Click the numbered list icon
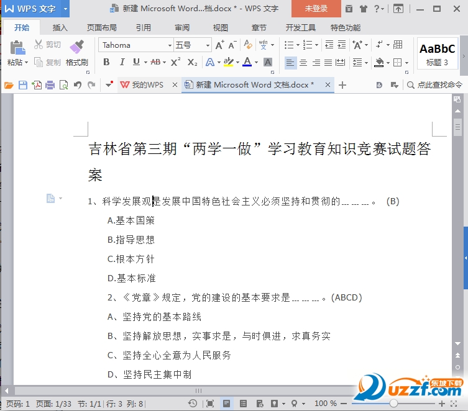Viewport: 468px width, 411px height. (x=308, y=45)
